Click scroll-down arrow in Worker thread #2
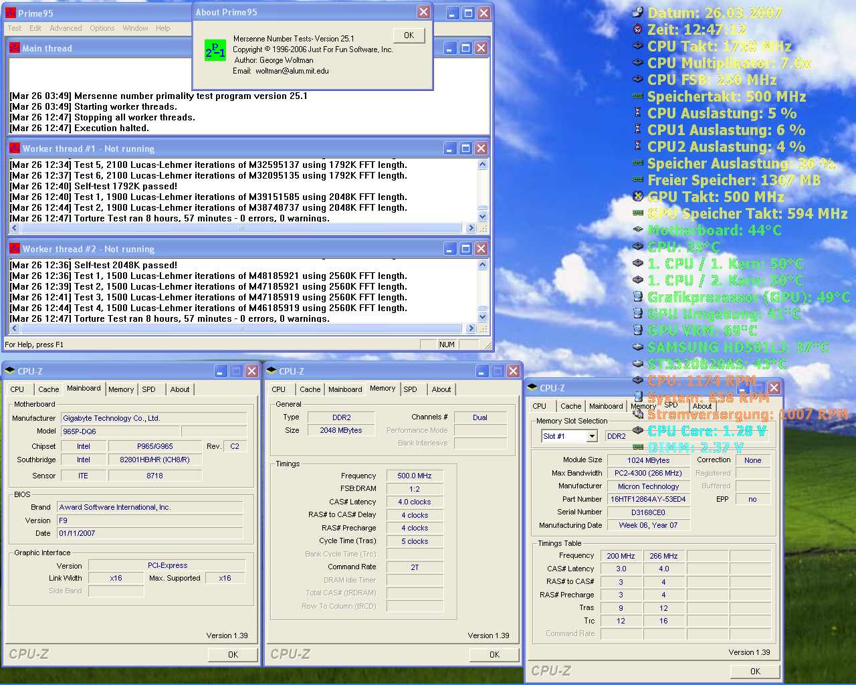The height and width of the screenshot is (685, 856). pos(483,317)
